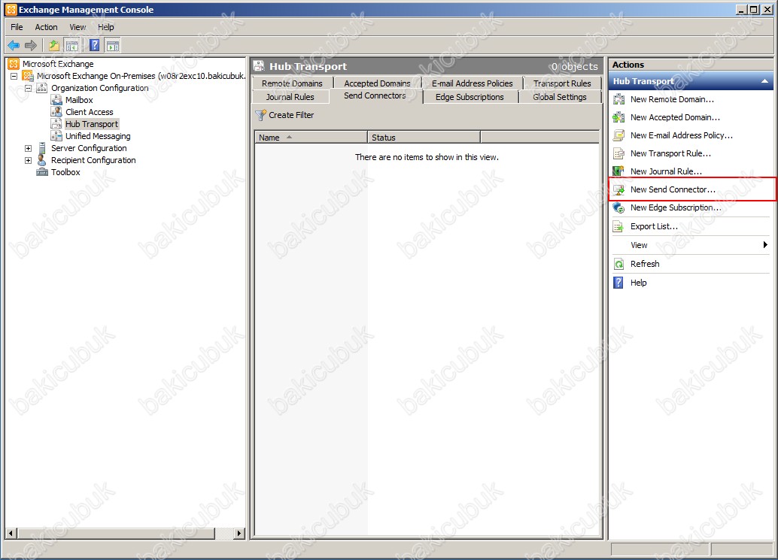Click the Back arrow toolbar icon
Image resolution: width=778 pixels, height=560 pixels.
click(14, 46)
